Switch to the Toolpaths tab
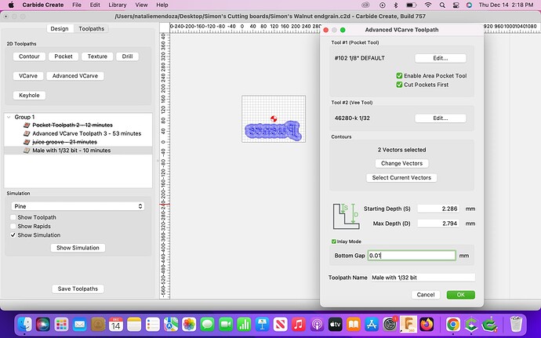Screen dimensions: 541x338 point(92,29)
